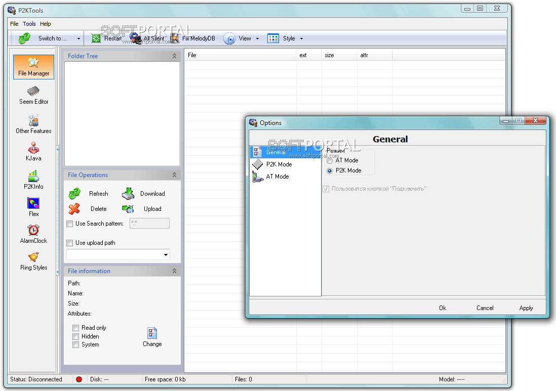Open the Style dropdown arrow

coord(301,38)
